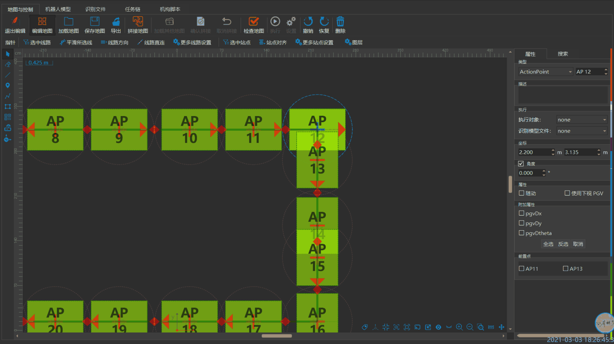
Task: Click 退出编辑 exit editing button
Action: 15,25
